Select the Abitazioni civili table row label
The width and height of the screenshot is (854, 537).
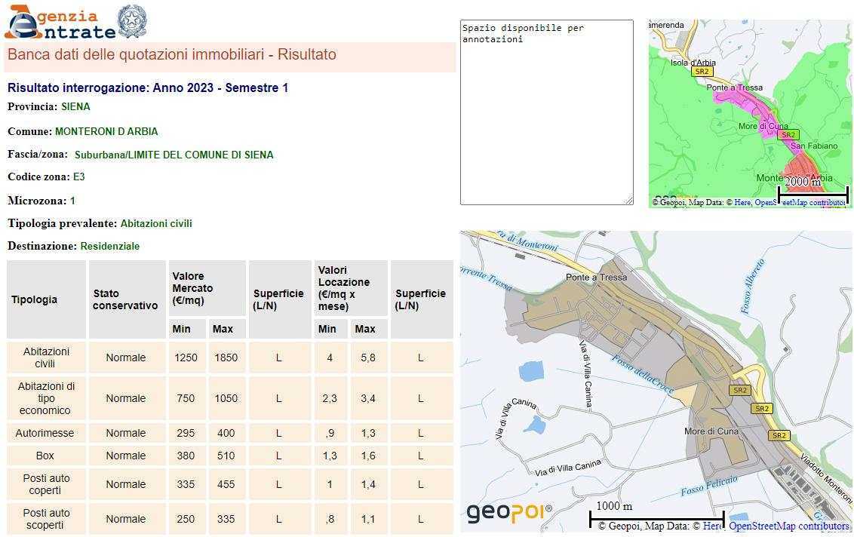46,357
